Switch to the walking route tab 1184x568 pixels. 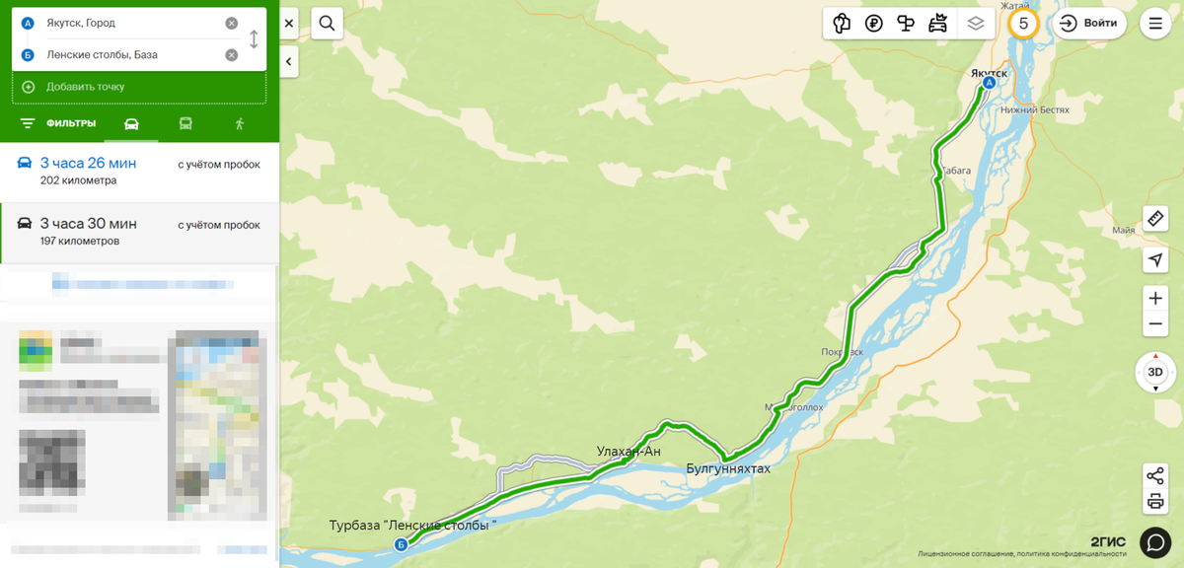[239, 123]
